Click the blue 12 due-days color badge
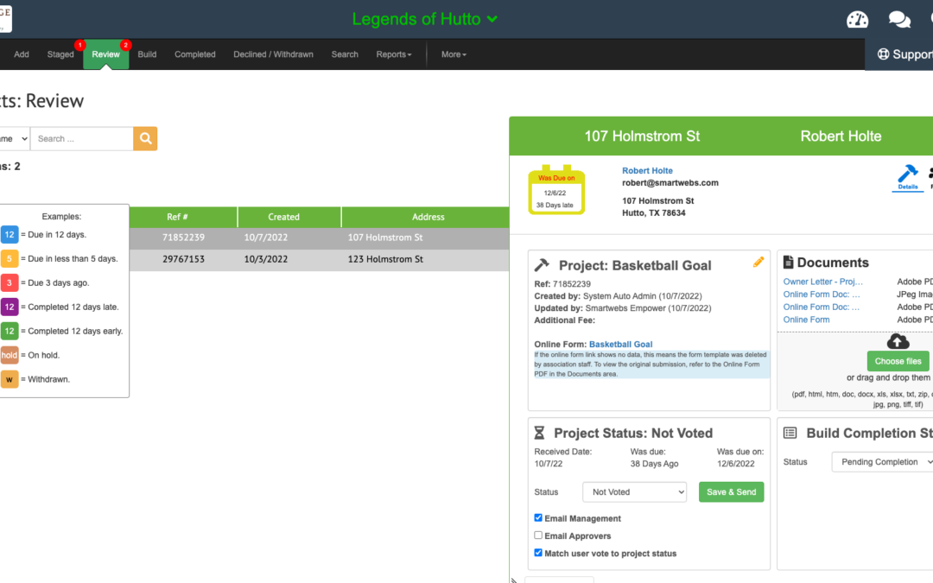This screenshot has width=933, height=583. tap(10, 234)
